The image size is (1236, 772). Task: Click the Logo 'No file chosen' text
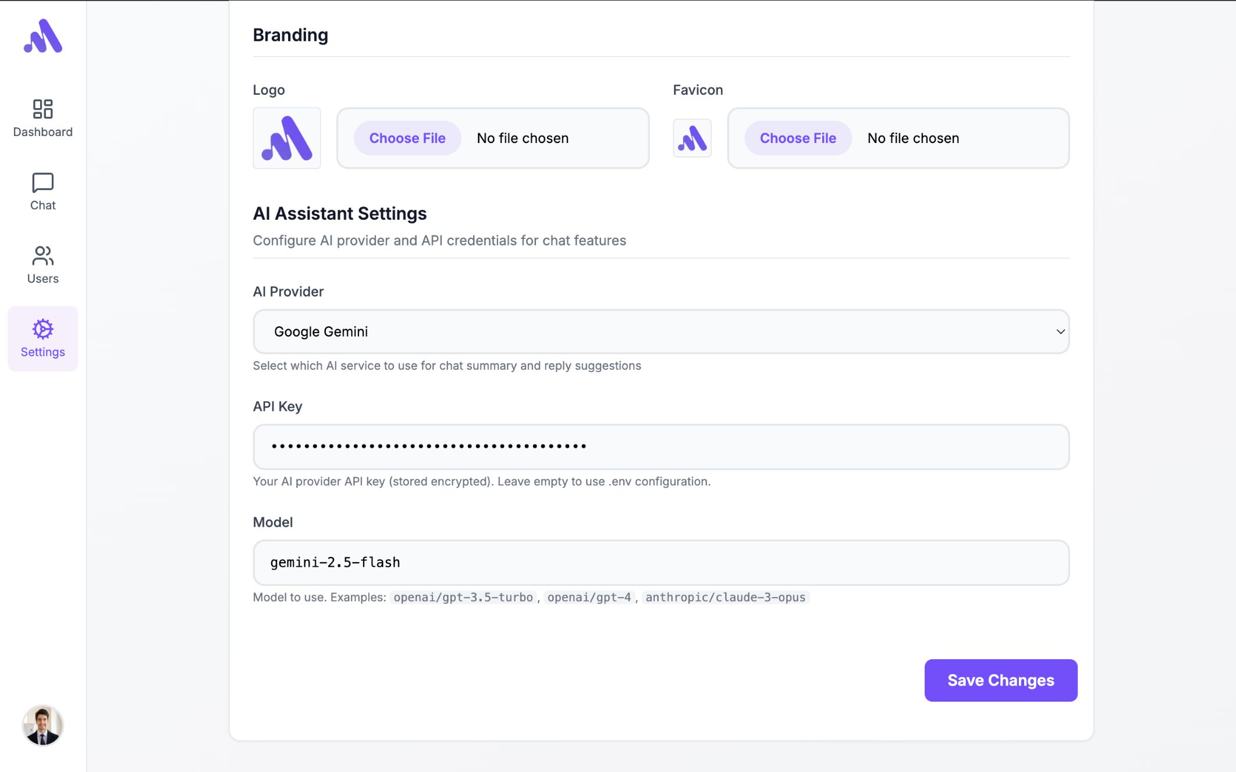pyautogui.click(x=523, y=138)
